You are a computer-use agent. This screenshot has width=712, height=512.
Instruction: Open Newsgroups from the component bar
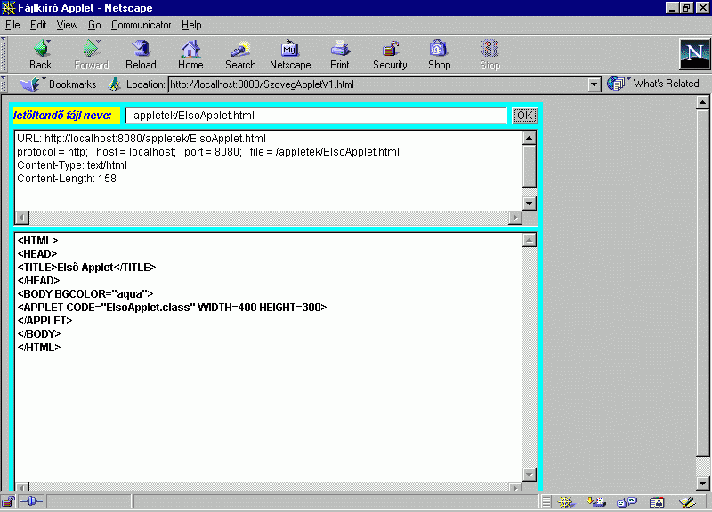tap(627, 501)
